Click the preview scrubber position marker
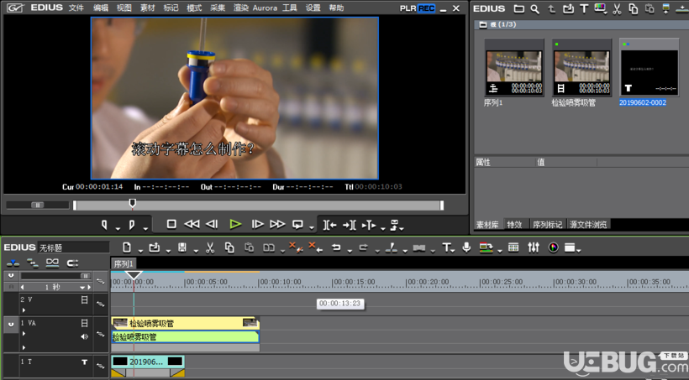Image resolution: width=689 pixels, height=380 pixels. click(132, 203)
